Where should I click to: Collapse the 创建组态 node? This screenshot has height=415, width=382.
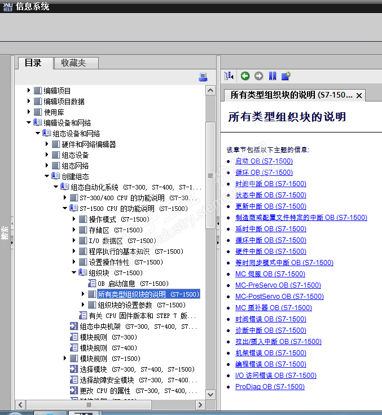coord(47,176)
